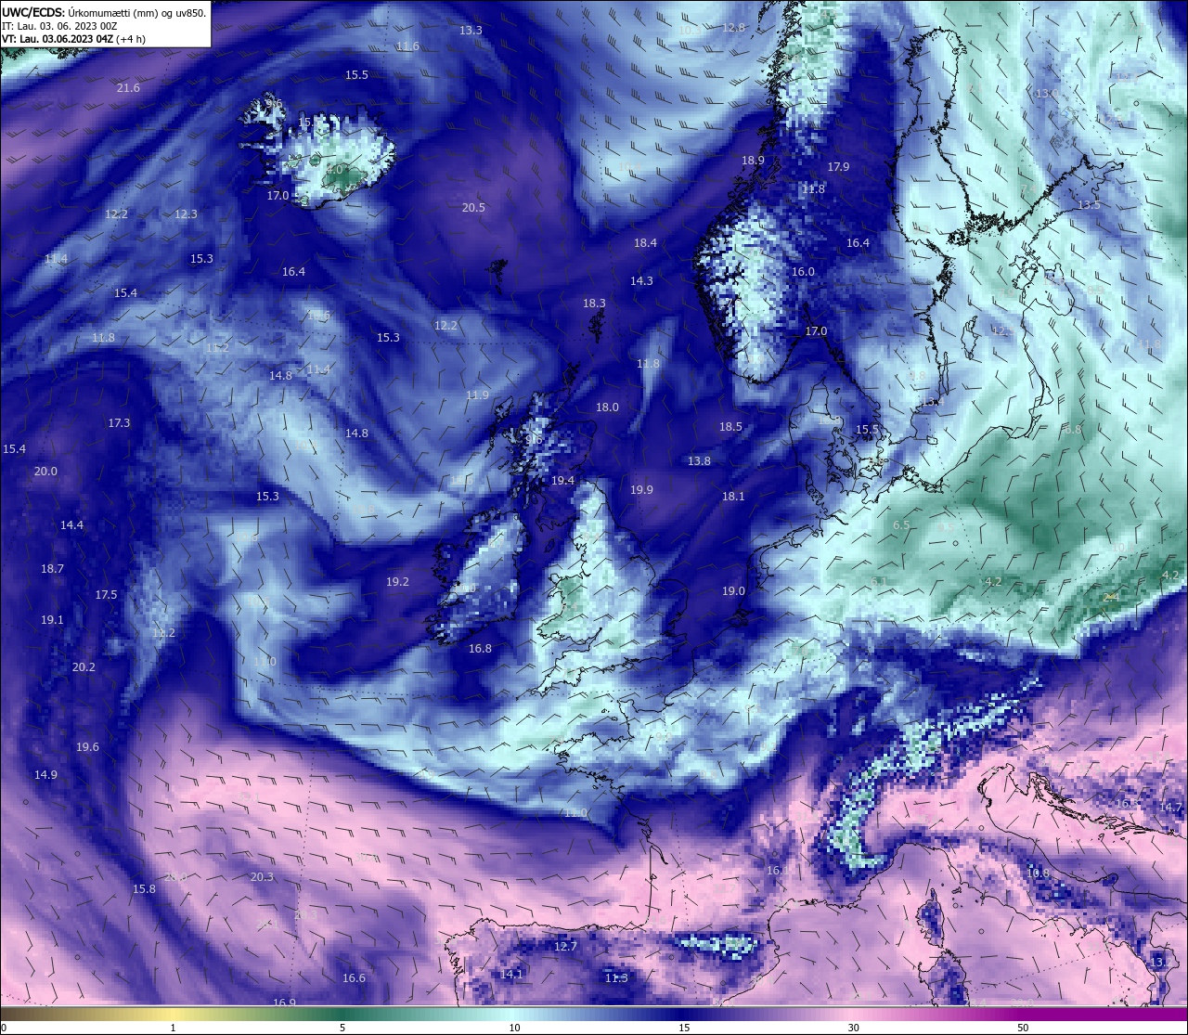Click the 16.8 value south of Ireland
Image resolution: width=1188 pixels, height=1035 pixels.
coord(480,649)
